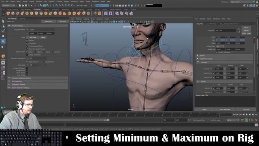
Task: Switch to the Sculpting shelf tab
Action: click(37, 10)
